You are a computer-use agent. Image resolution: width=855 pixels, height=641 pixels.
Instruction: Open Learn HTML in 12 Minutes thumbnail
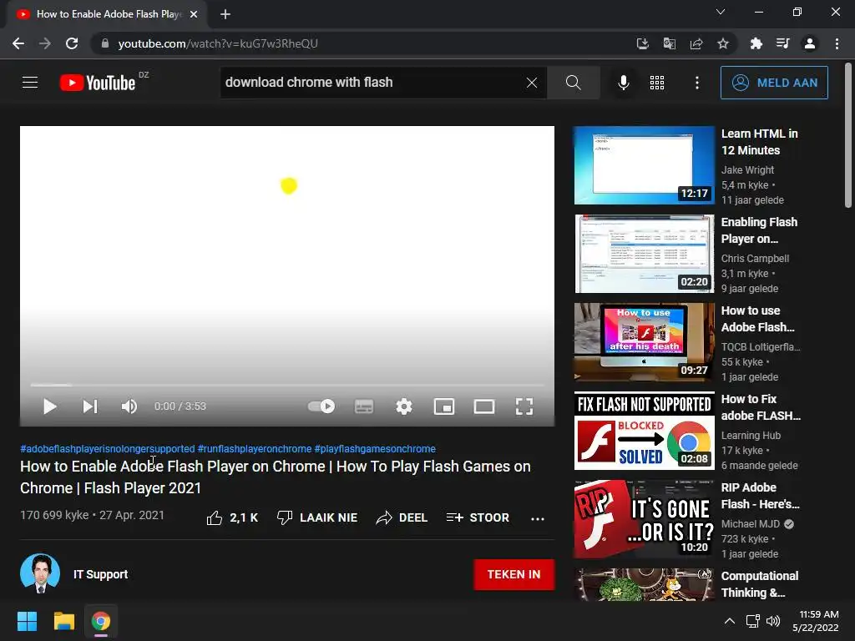[644, 165]
